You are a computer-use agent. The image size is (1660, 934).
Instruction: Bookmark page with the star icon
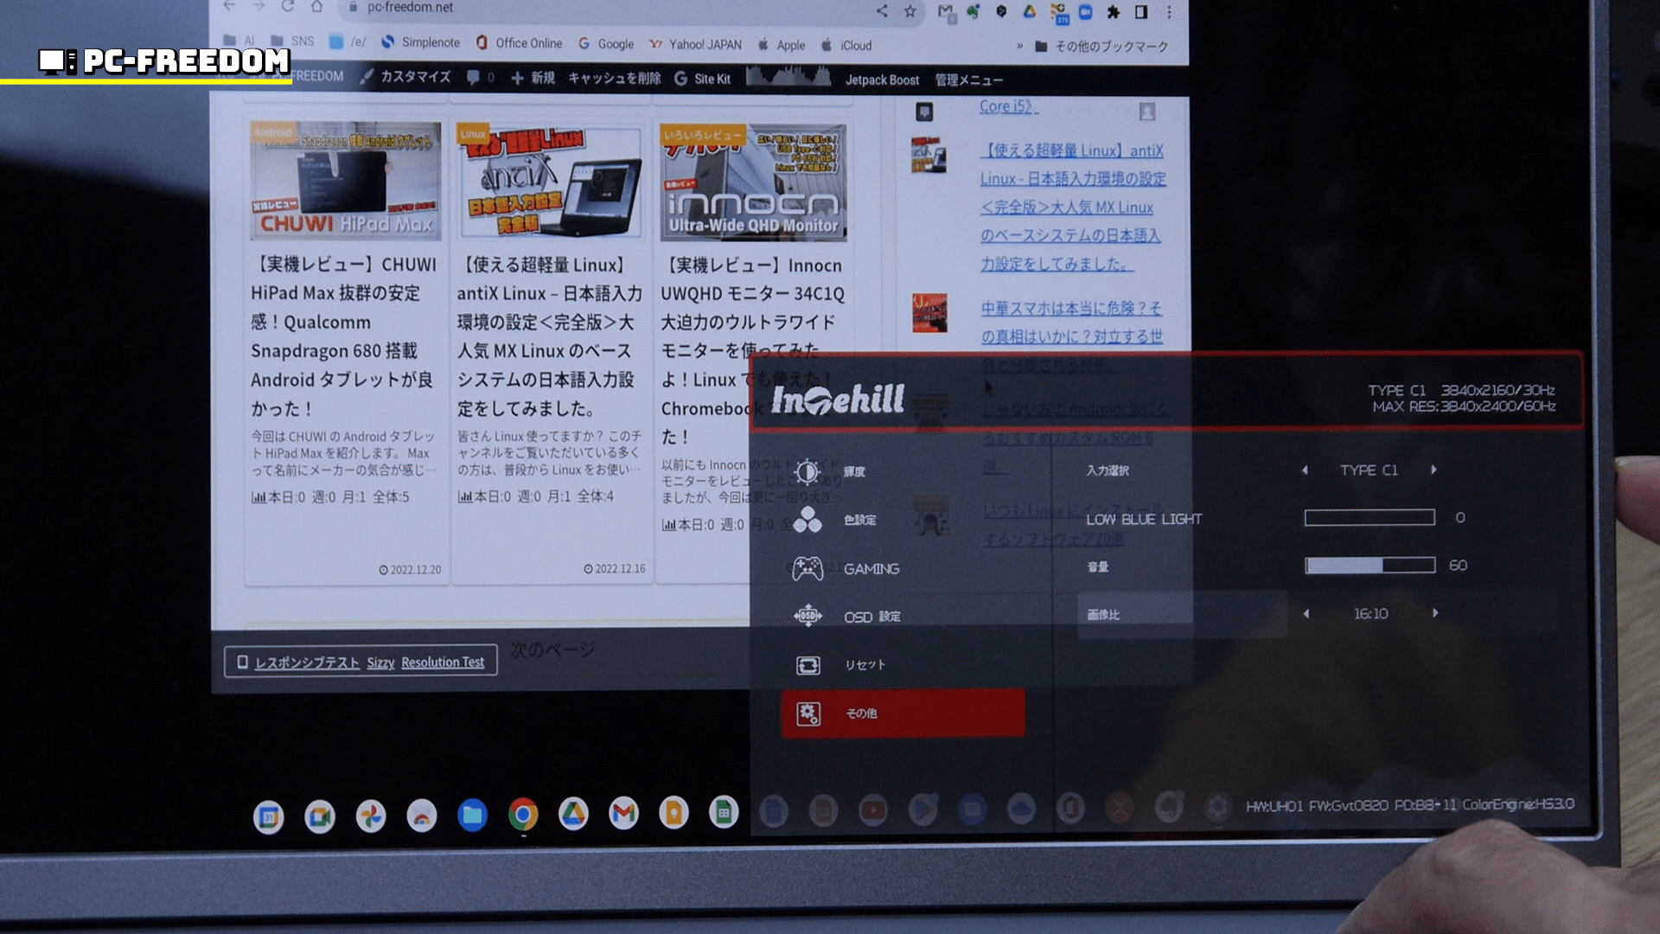[910, 11]
